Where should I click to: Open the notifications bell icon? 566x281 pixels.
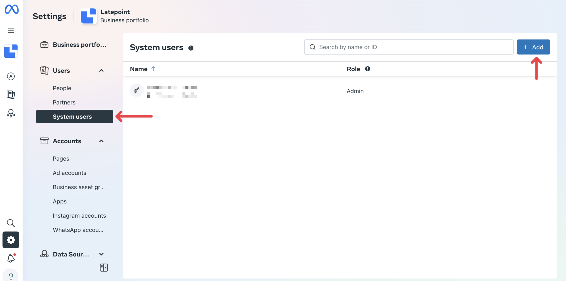point(11,258)
